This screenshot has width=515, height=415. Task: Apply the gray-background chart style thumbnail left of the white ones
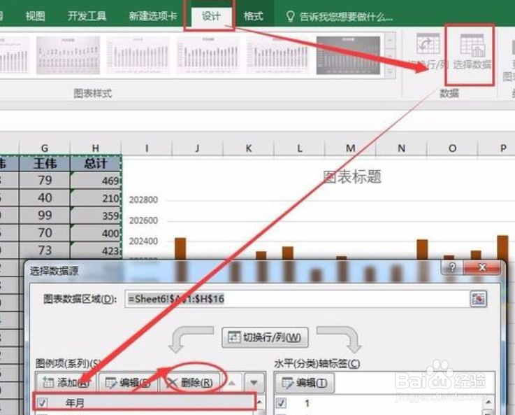(68, 55)
